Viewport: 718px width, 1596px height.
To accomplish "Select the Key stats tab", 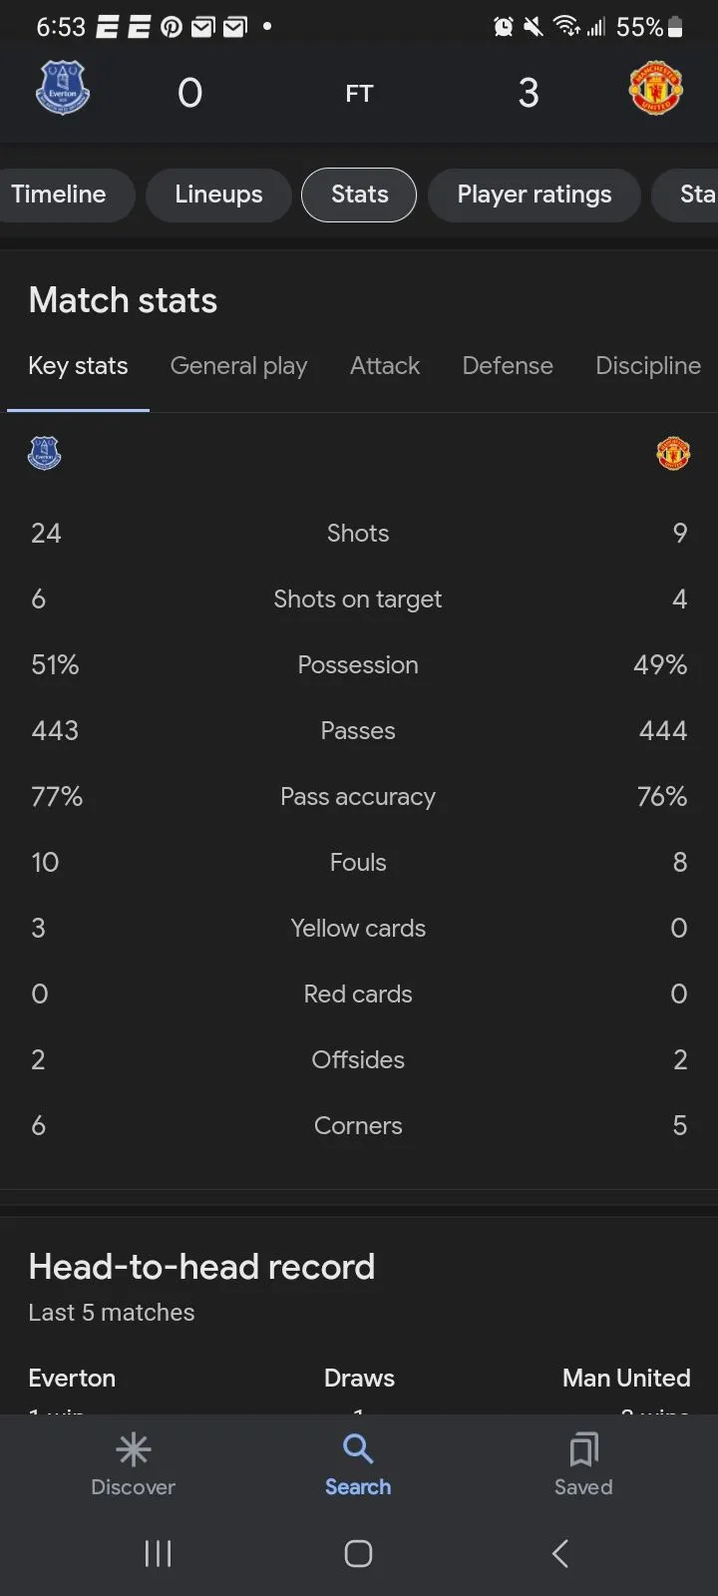I will 78,366.
